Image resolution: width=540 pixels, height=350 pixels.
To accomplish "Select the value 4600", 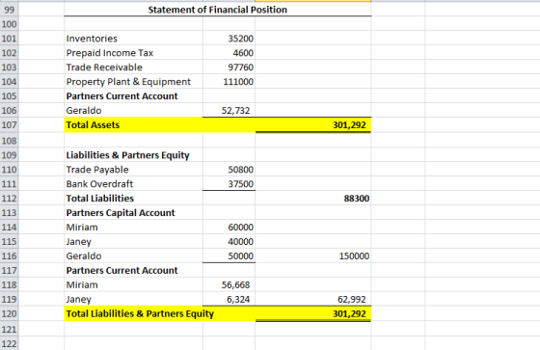I will click(229, 53).
